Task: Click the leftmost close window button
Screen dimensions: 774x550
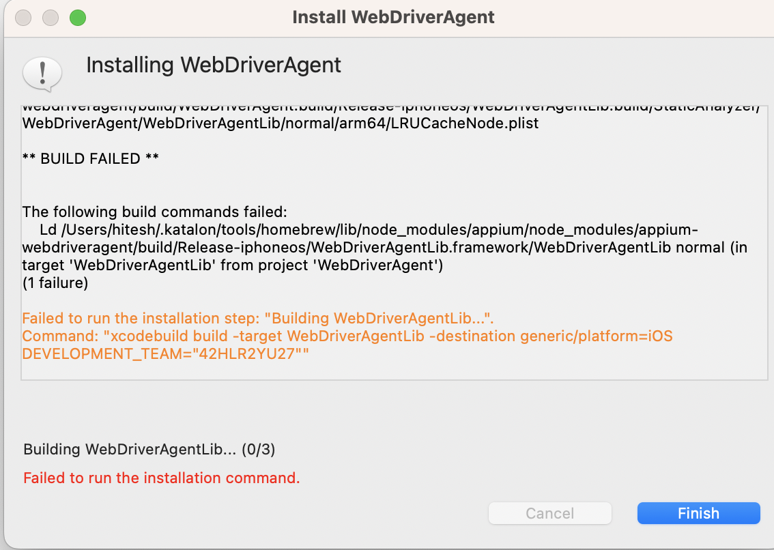Action: coord(23,18)
